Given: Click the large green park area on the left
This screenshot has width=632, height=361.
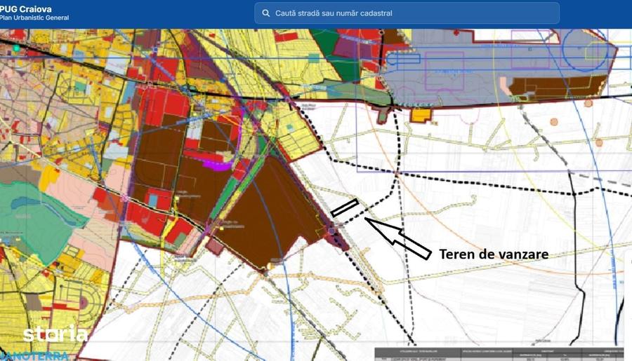Looking at the screenshot, I should coord(39,219).
